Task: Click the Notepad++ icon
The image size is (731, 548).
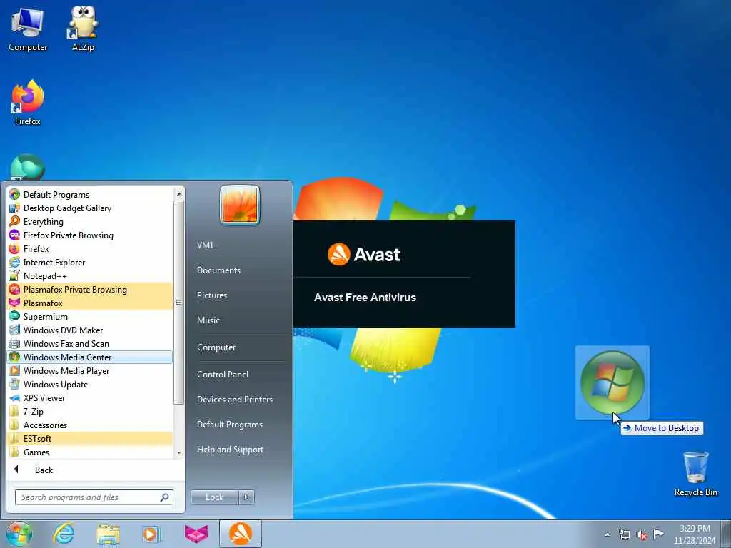Action: 14,275
